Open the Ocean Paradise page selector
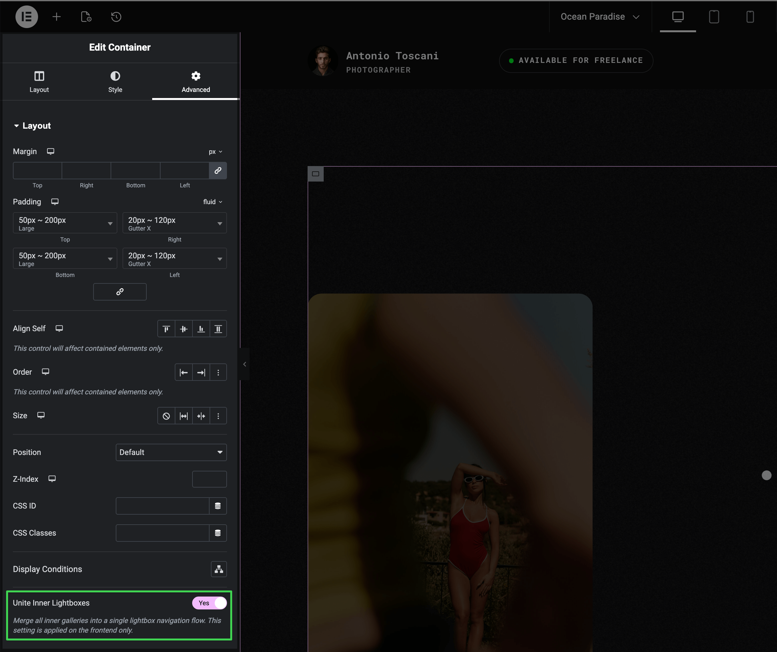 point(599,17)
